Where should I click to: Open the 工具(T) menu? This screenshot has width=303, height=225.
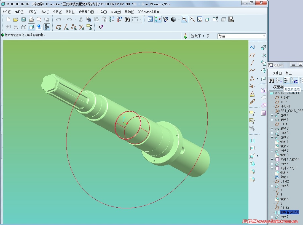coord(102,12)
